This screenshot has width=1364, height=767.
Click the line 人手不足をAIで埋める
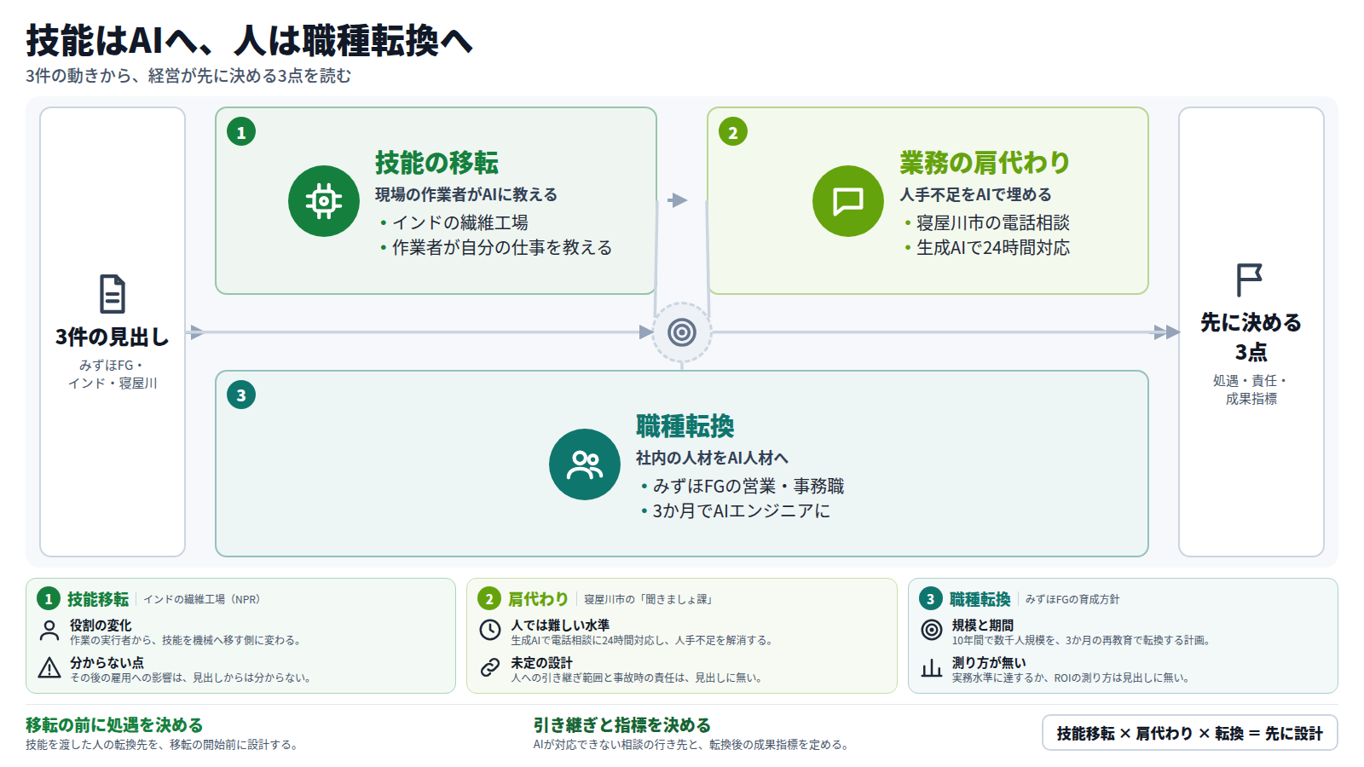pyautogui.click(x=975, y=194)
